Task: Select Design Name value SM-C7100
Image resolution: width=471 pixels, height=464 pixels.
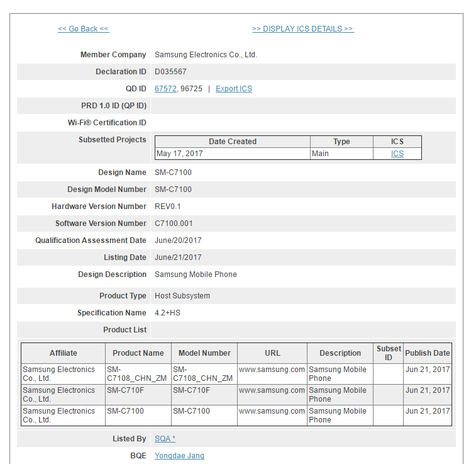Action: point(173,173)
